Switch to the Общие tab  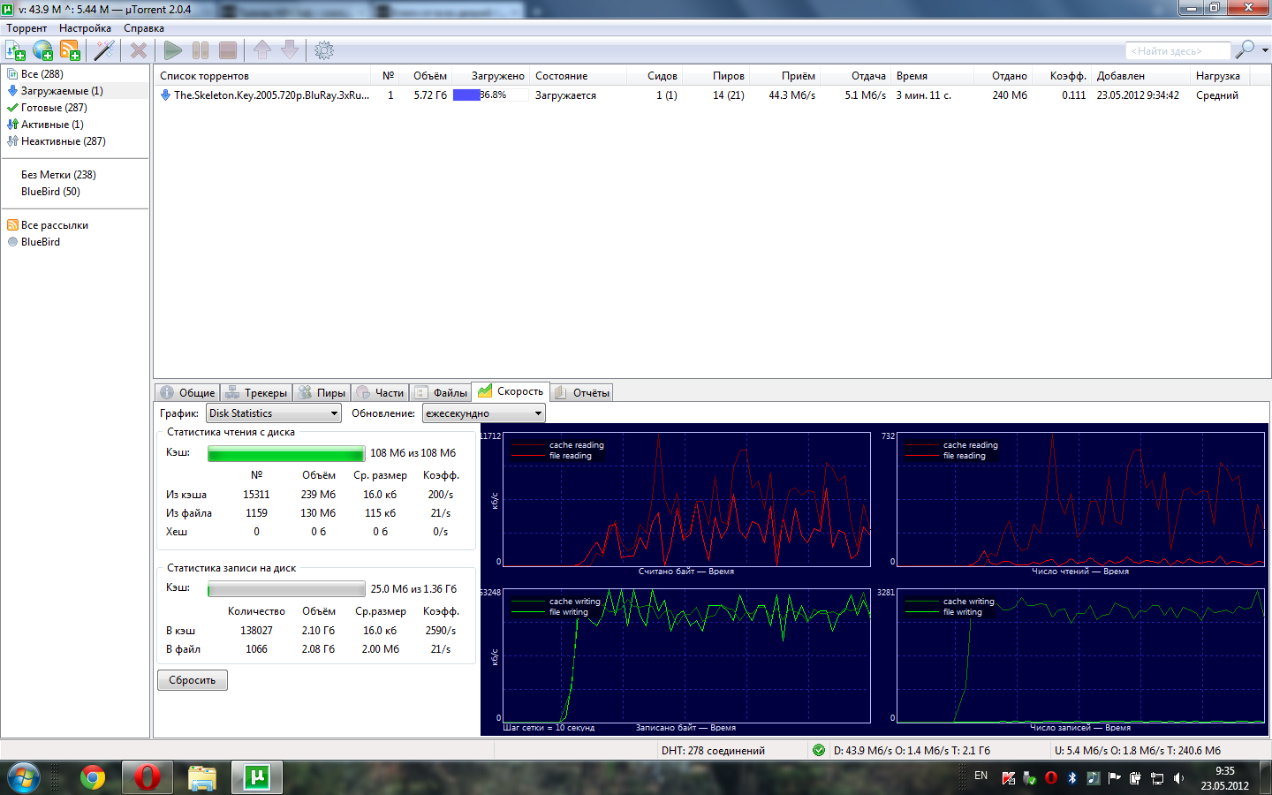[x=187, y=393]
